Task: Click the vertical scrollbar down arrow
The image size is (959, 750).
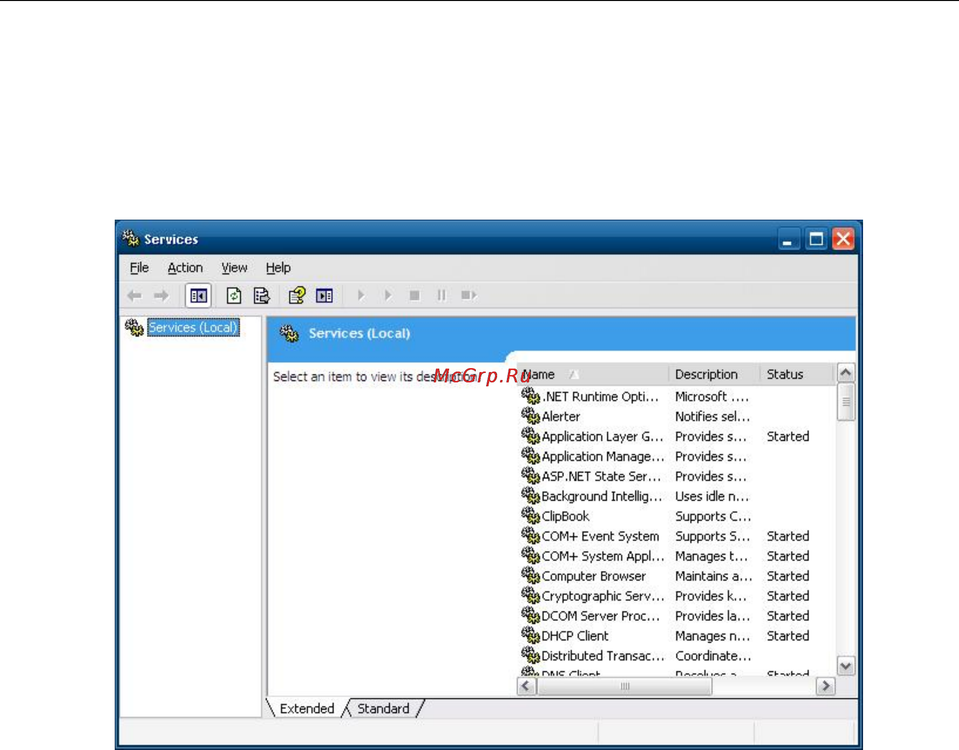Action: (846, 666)
